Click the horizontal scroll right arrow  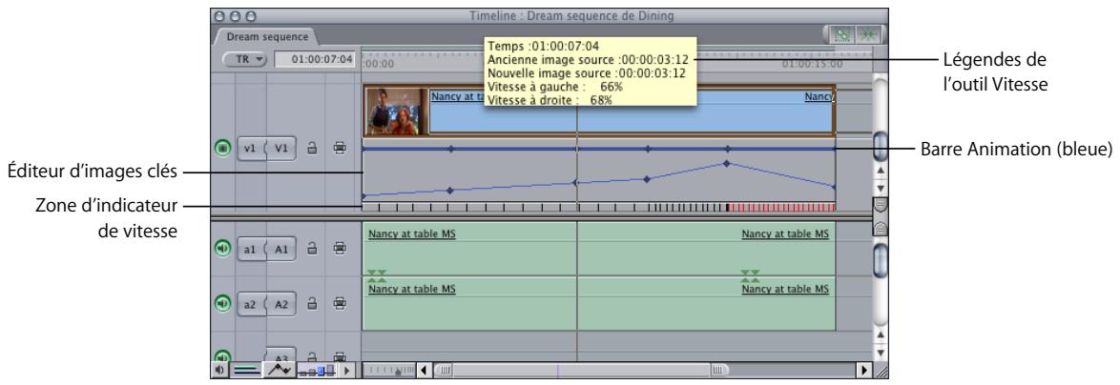865,370
